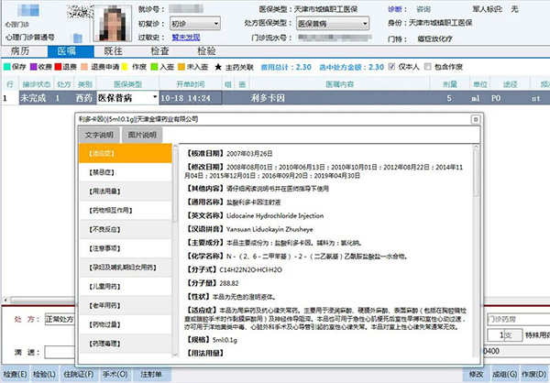Click the purple 收费 legend icon
This screenshot has height=383, width=550.
35,67
